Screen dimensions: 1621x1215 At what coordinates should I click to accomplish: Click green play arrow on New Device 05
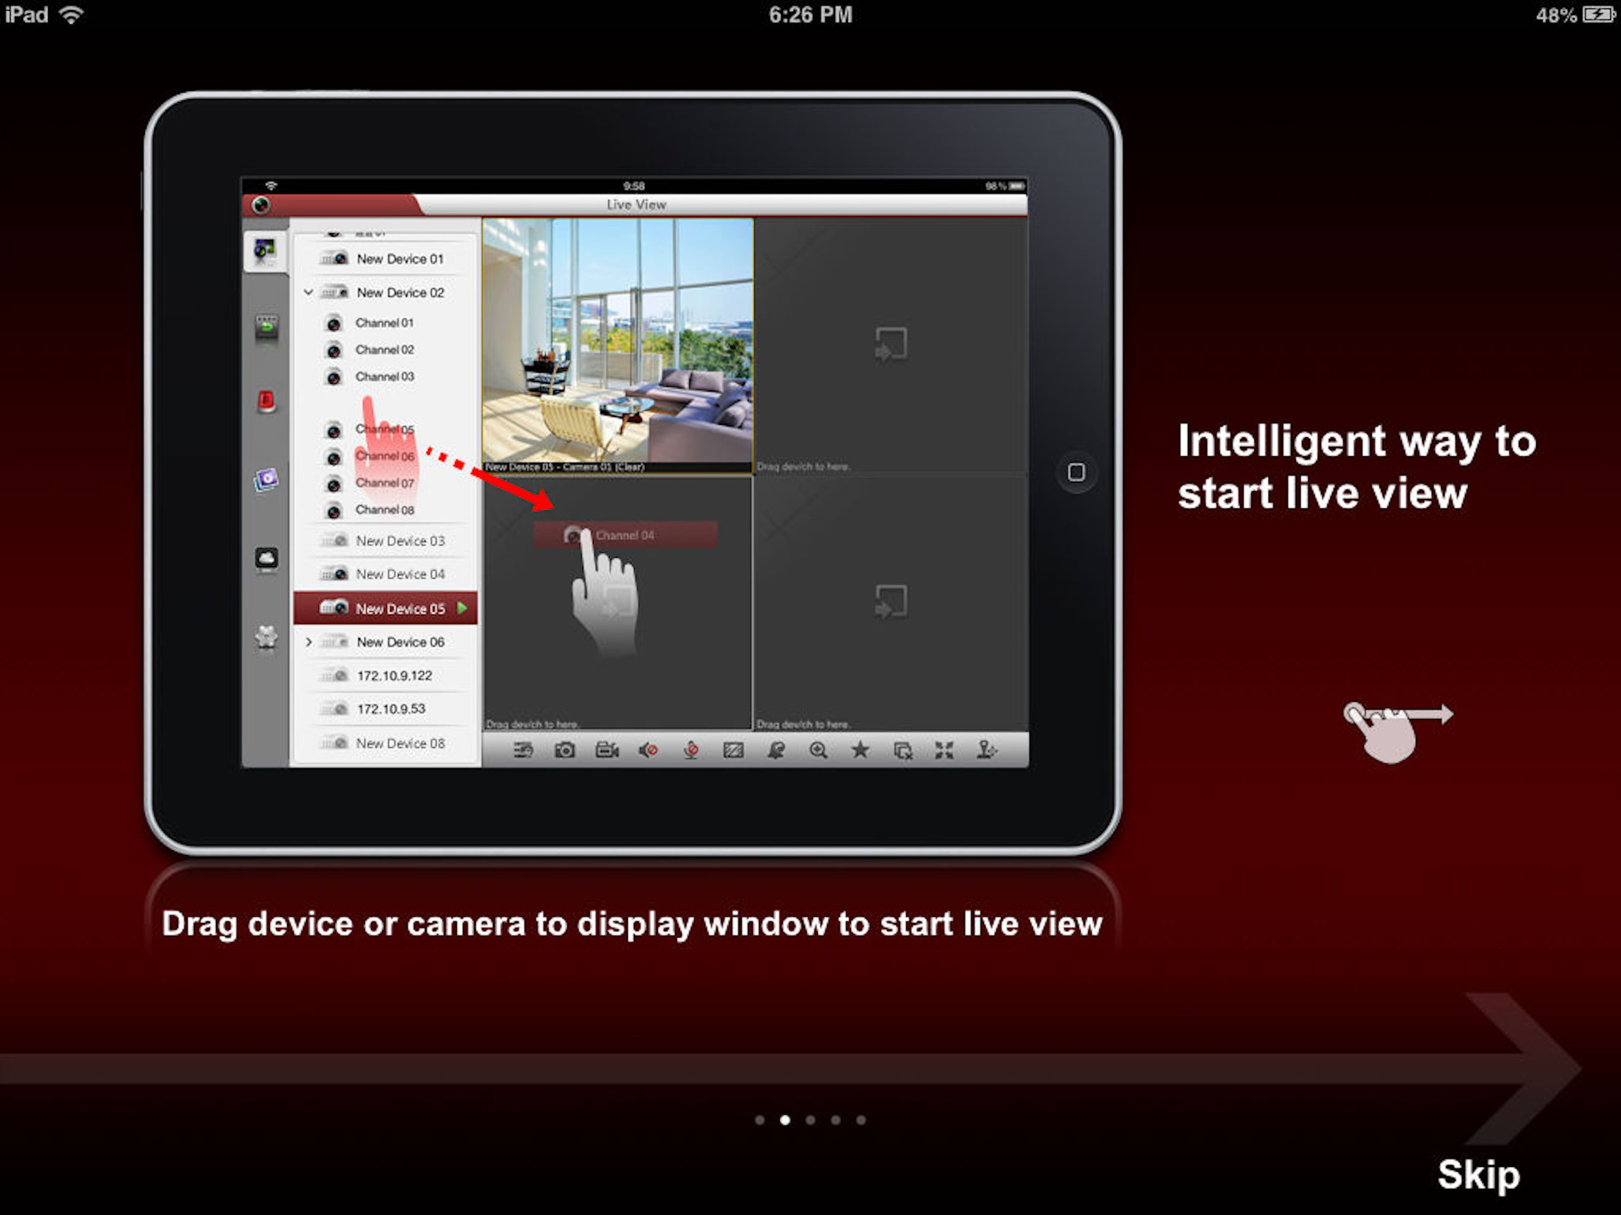(x=462, y=608)
